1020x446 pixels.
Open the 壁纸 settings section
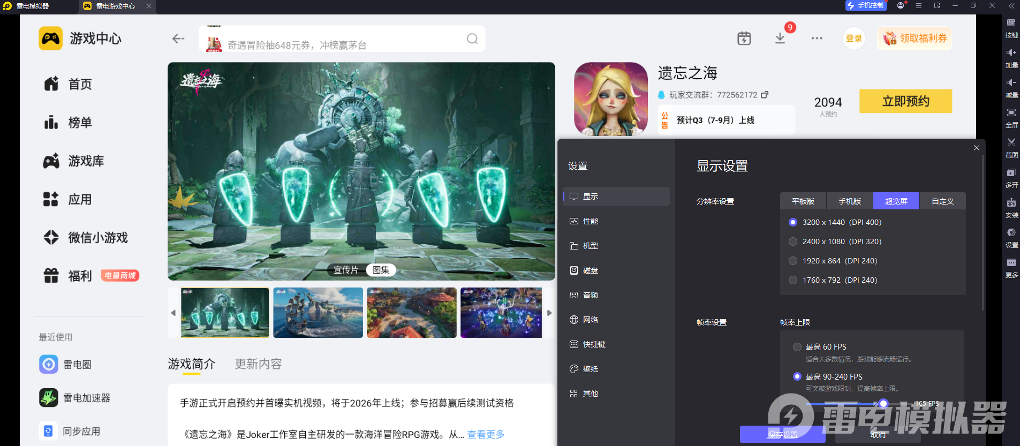pos(616,369)
